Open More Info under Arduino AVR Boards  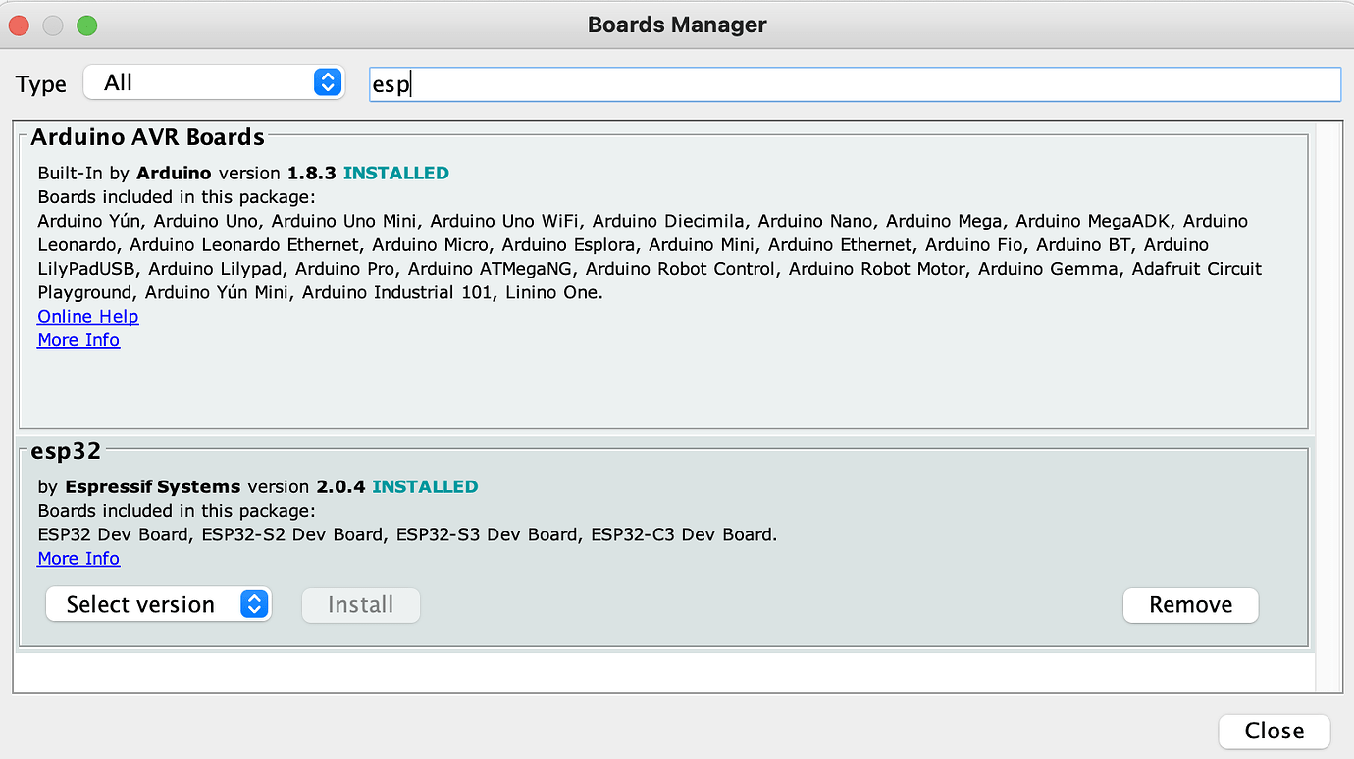tap(78, 340)
